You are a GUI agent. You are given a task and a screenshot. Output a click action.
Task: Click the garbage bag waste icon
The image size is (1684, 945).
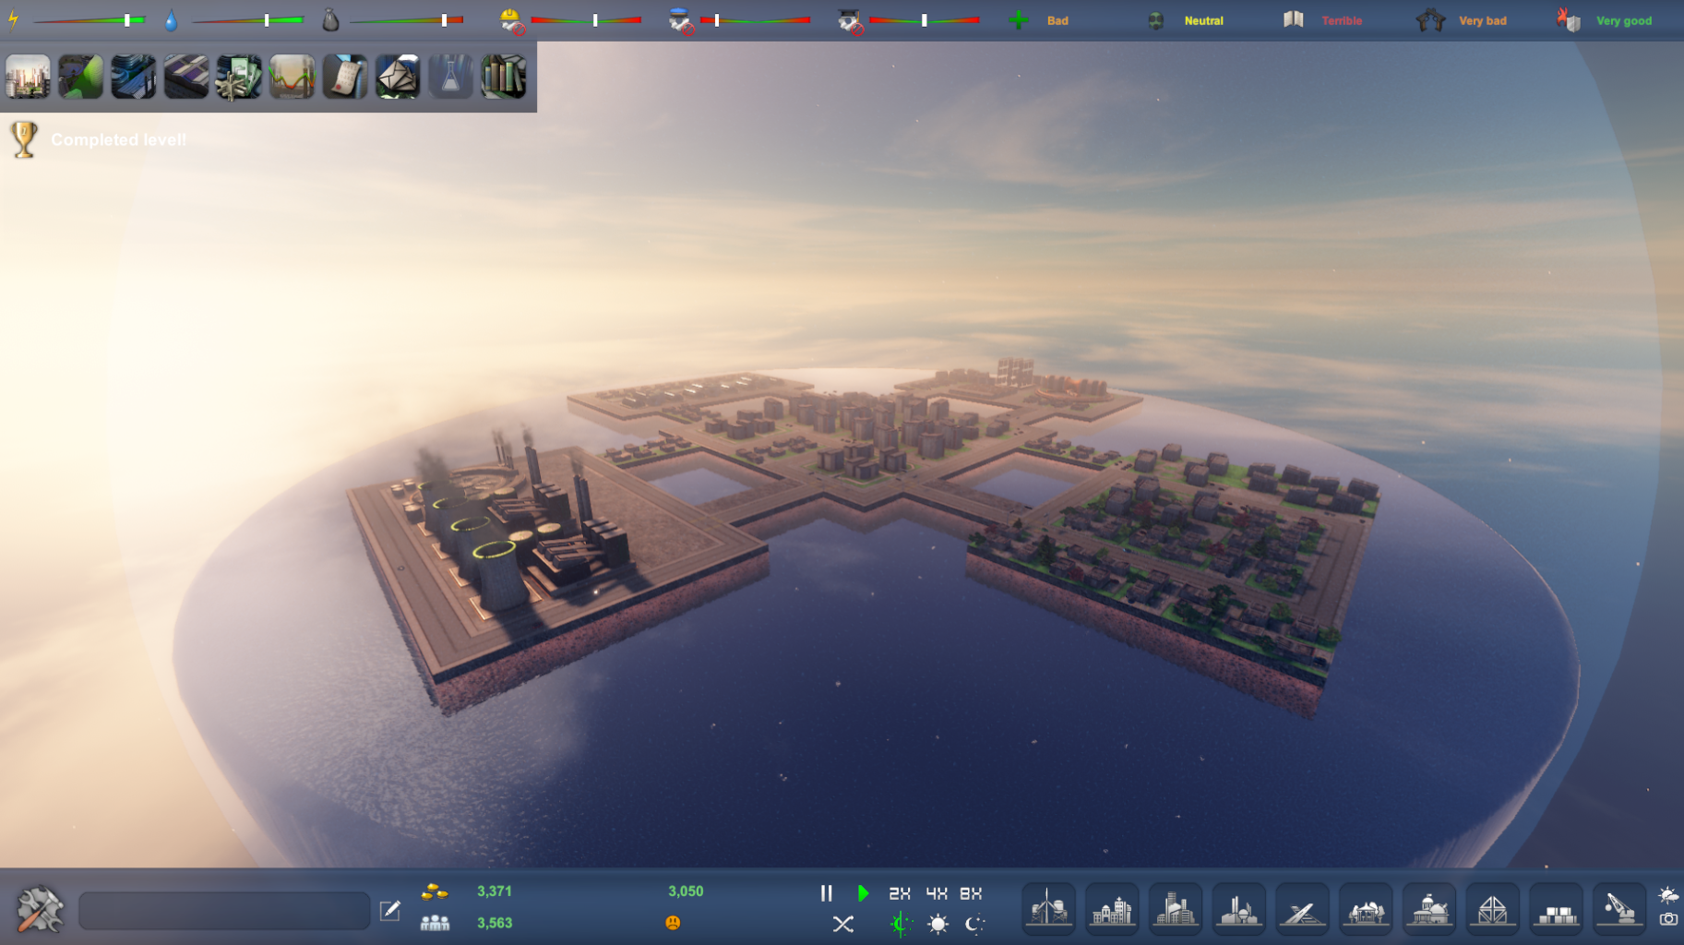(330, 19)
